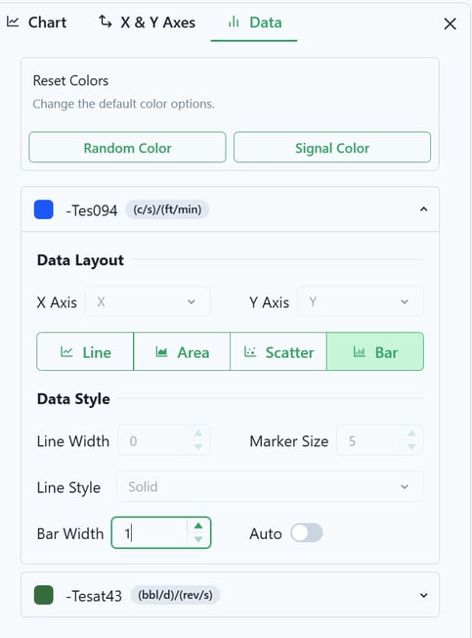The image size is (472, 638).
Task: Choose the Area chart type
Action: (x=182, y=352)
